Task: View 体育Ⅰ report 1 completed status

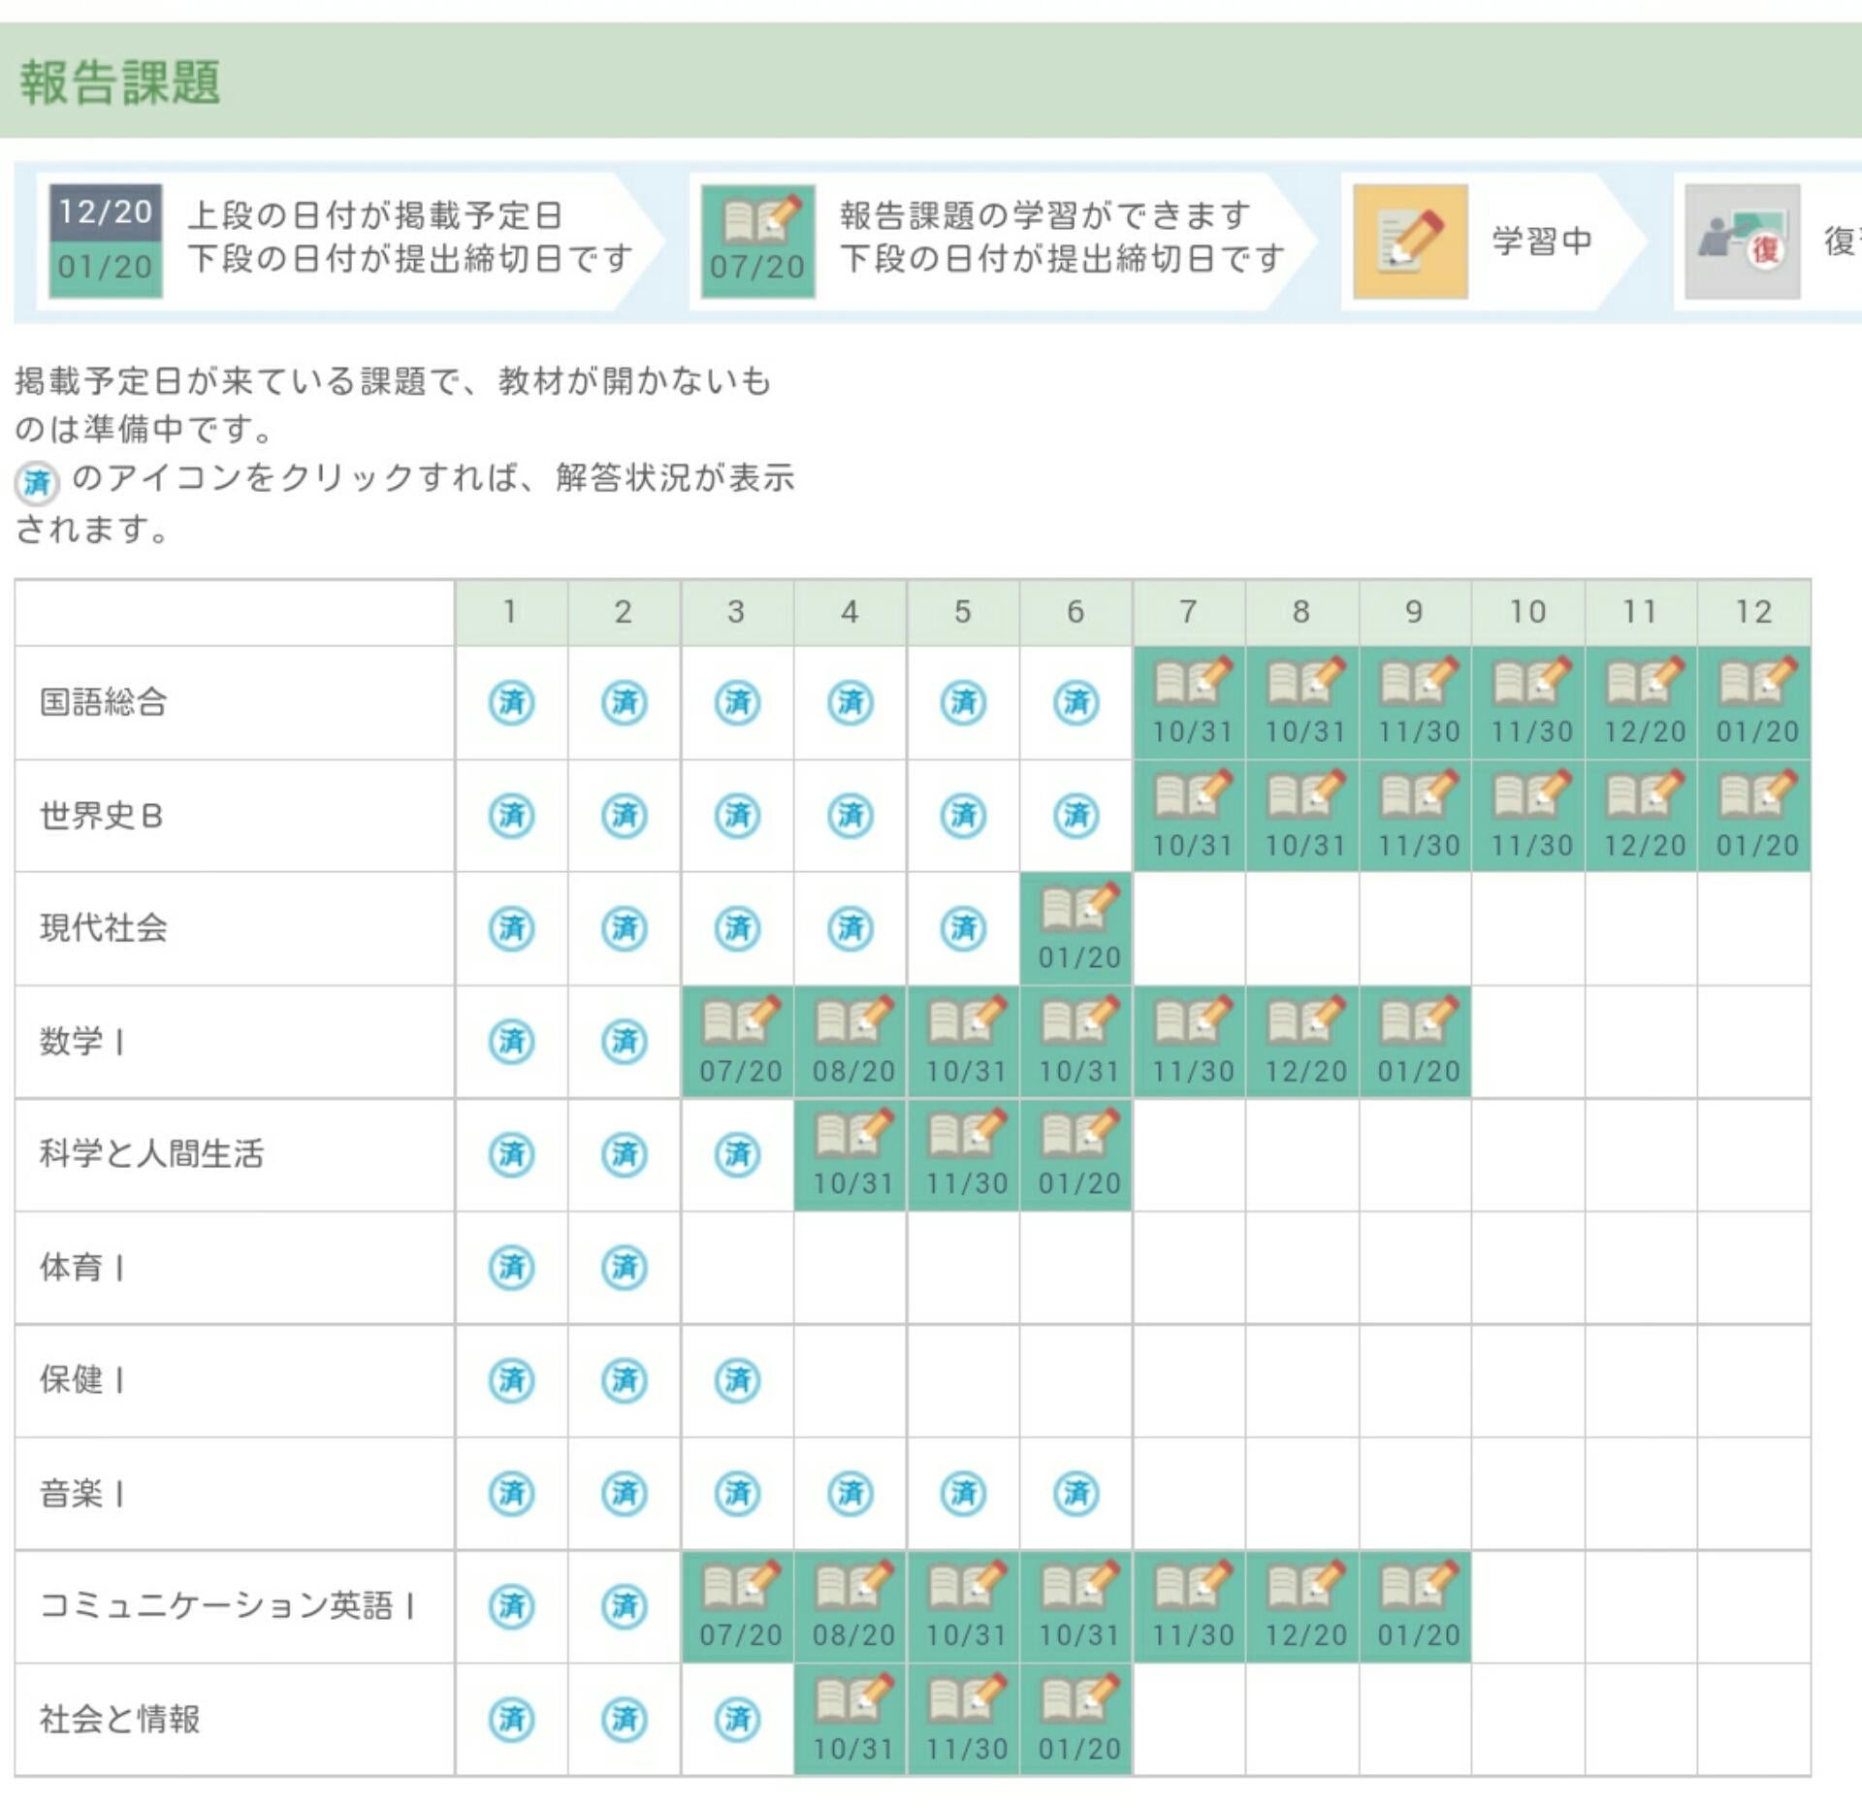Action: tap(511, 1267)
